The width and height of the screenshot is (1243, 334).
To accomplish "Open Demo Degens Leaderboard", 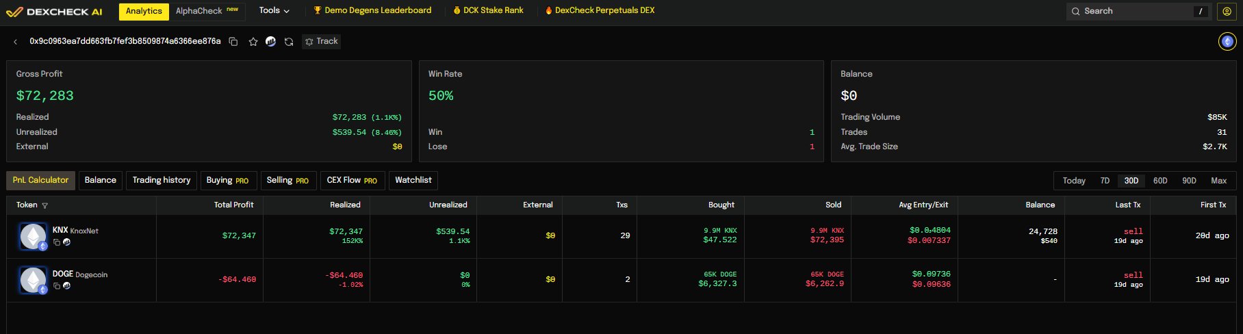I will (x=372, y=11).
